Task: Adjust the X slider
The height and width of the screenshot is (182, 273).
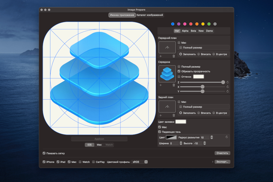Action: tap(202, 87)
